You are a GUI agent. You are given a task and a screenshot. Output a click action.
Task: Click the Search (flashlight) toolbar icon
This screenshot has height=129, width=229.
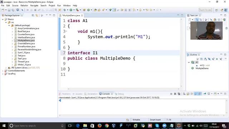coord(103,10)
